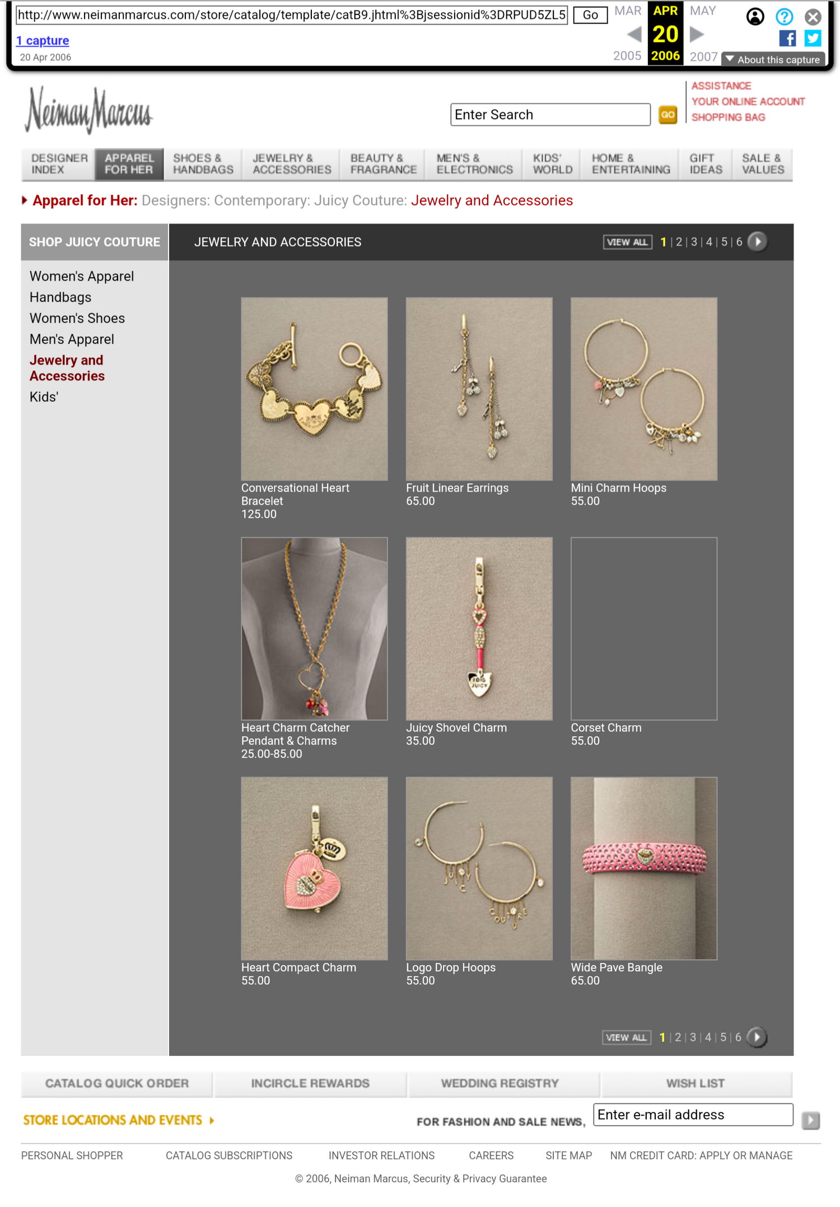Screen dimensions: 840x1207
Task: Click the bottom pagination next arrow icon
Action: (x=757, y=1037)
